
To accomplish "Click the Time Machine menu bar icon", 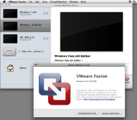I will click(x=130, y=2).
